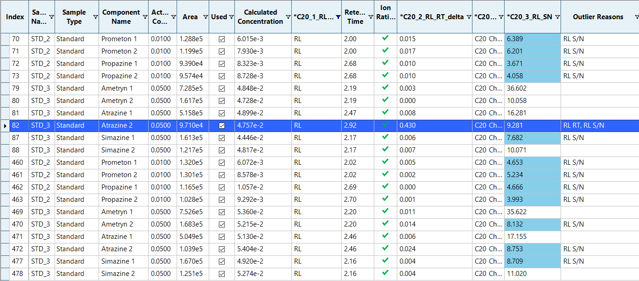Toggle the Used checkbox for selected row 82
639x281 pixels.
[222, 125]
